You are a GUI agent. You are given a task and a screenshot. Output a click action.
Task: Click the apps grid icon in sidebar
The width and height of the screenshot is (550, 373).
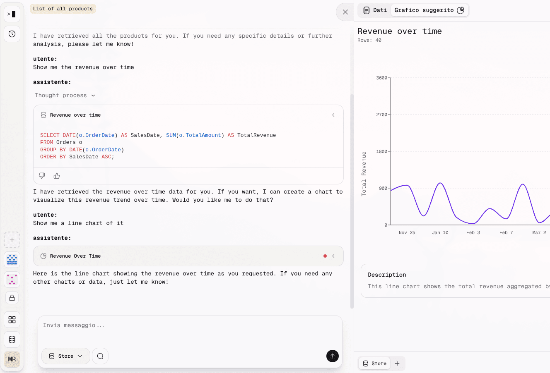coord(12,319)
